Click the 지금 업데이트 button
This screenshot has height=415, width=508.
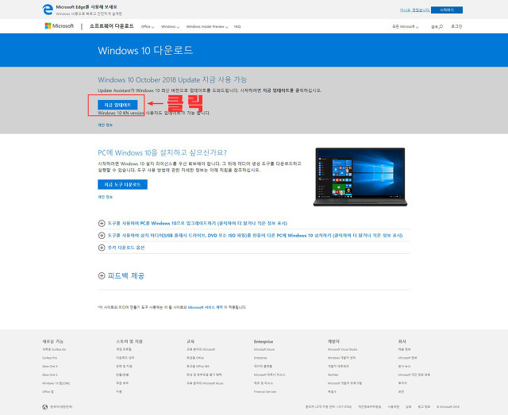tap(117, 105)
